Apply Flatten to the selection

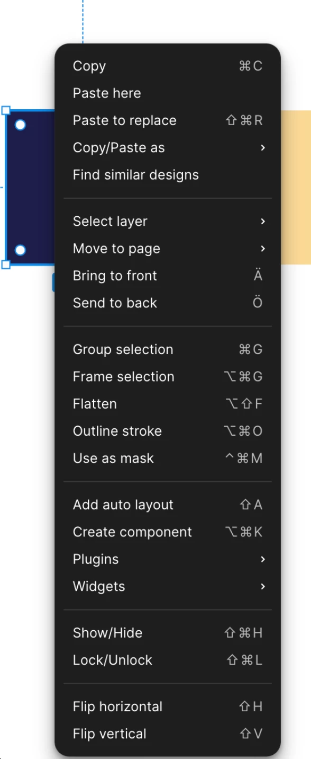click(168, 404)
